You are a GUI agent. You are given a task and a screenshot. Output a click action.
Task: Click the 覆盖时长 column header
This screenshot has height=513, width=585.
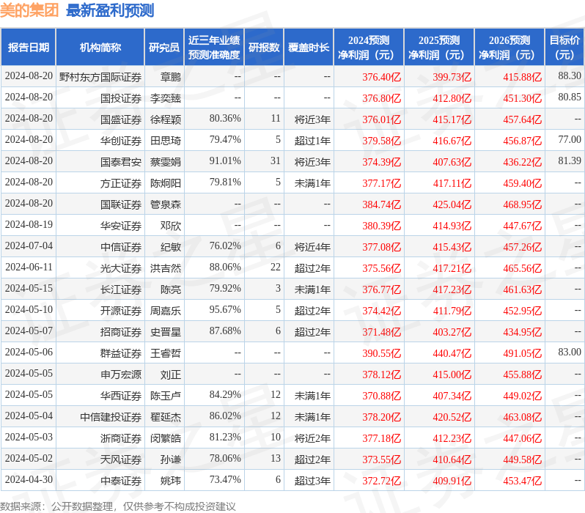pyautogui.click(x=309, y=48)
